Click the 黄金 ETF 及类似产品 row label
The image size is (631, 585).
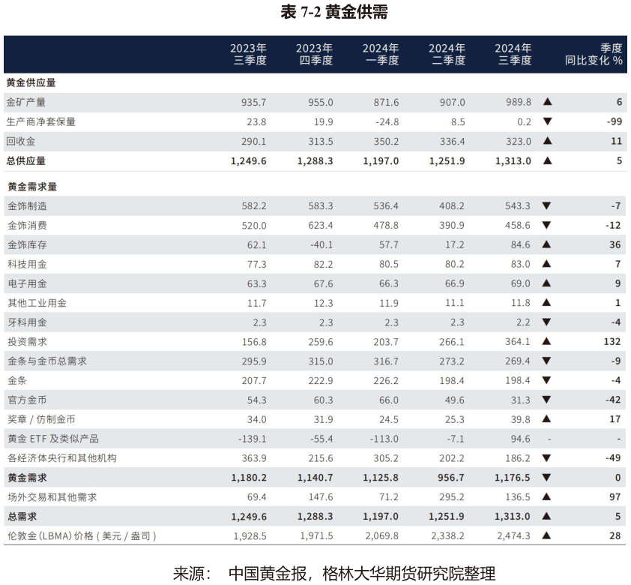click(52, 439)
